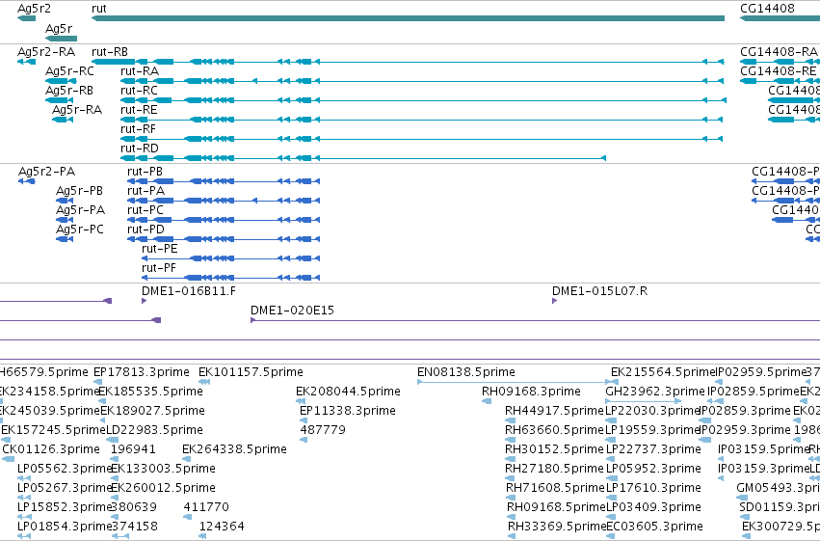The width and height of the screenshot is (820, 541).
Task: Select the RH27180.5prime EST label
Action: pyautogui.click(x=554, y=470)
